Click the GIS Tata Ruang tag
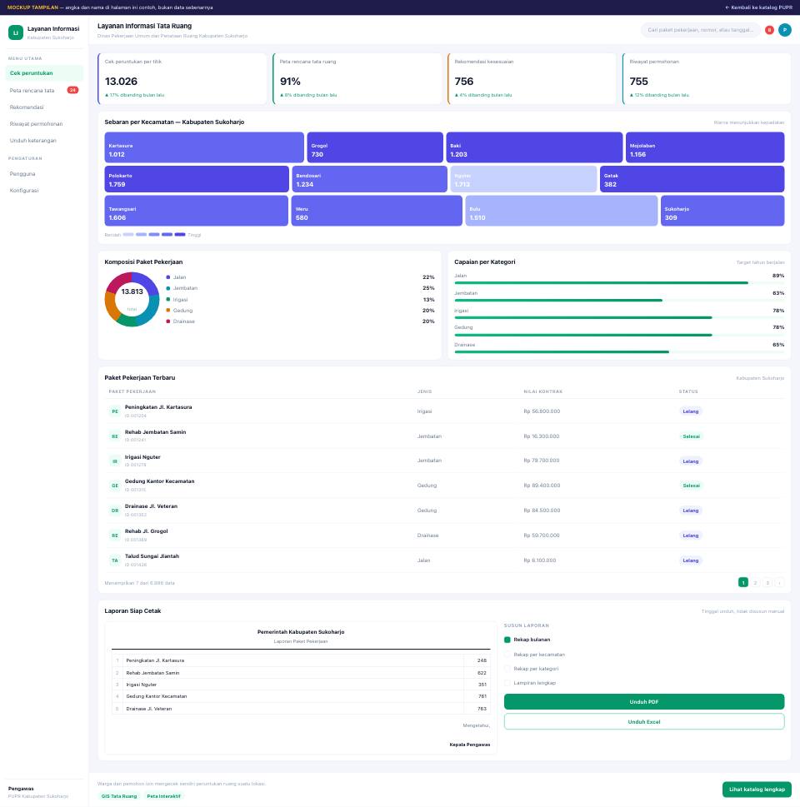Screen dimensions: 800x807 (x=119, y=796)
